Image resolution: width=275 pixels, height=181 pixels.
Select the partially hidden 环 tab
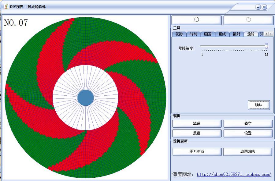261,34
